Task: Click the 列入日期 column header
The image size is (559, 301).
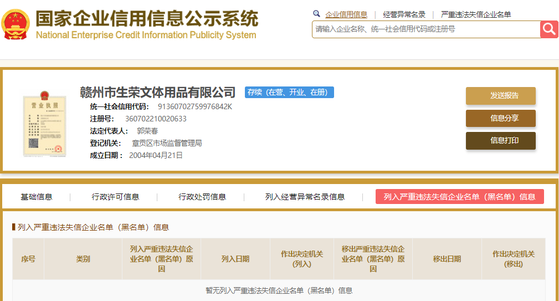Action: click(x=235, y=259)
